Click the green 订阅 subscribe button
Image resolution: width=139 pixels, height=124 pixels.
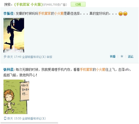coord(78,4)
